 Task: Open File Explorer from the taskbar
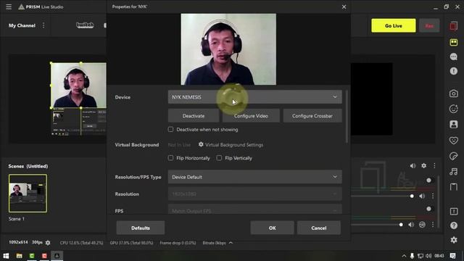pos(20,256)
